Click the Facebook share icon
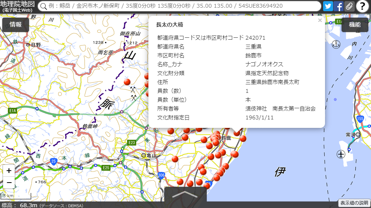The height and width of the screenshot is (208, 371). point(339,6)
